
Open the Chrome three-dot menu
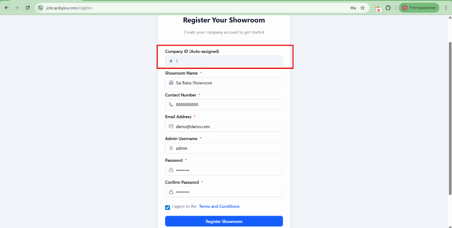[446, 8]
